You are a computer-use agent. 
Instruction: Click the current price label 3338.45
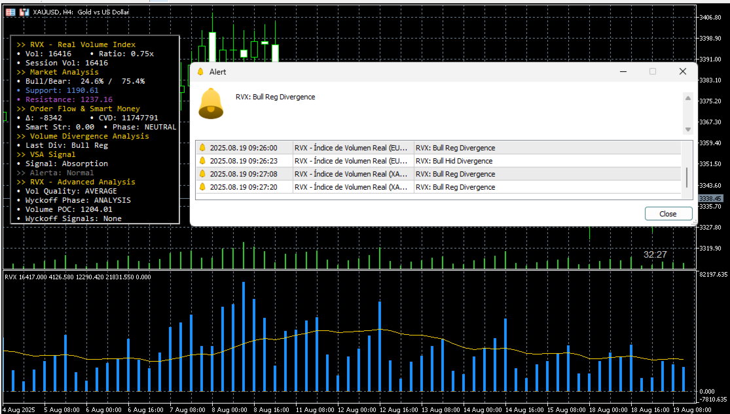click(x=710, y=198)
